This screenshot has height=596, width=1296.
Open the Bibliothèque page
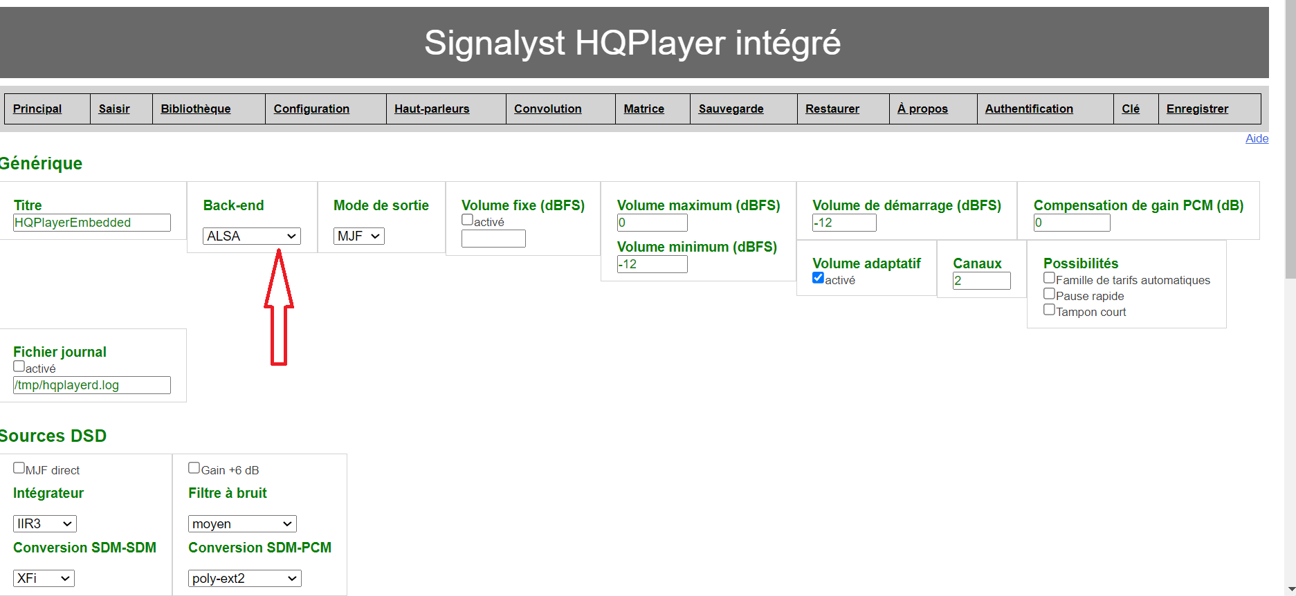(x=196, y=109)
